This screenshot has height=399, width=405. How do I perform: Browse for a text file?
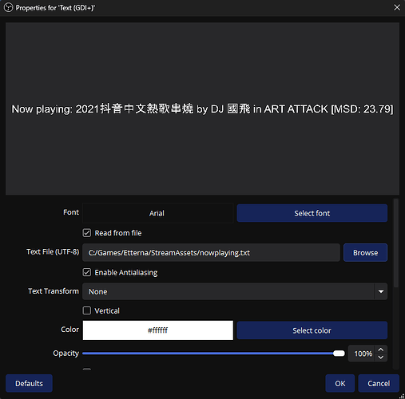point(365,253)
